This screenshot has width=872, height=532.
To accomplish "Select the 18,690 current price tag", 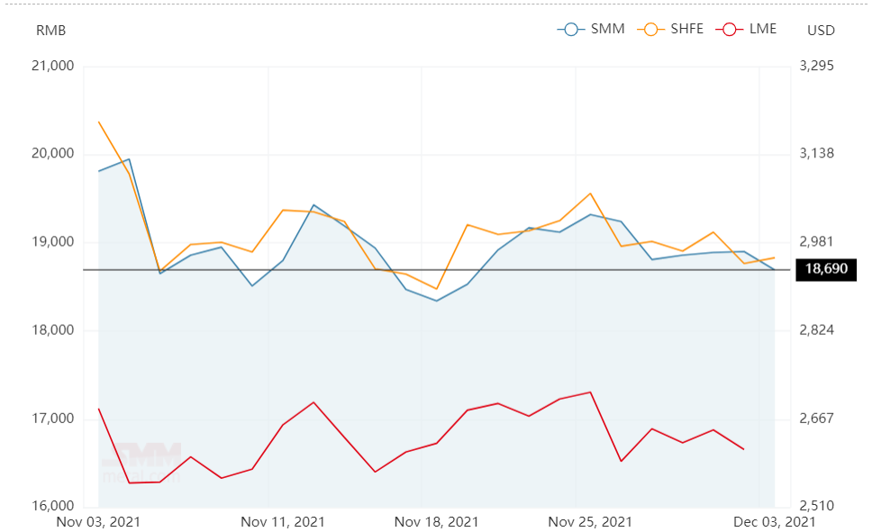I will (x=826, y=270).
